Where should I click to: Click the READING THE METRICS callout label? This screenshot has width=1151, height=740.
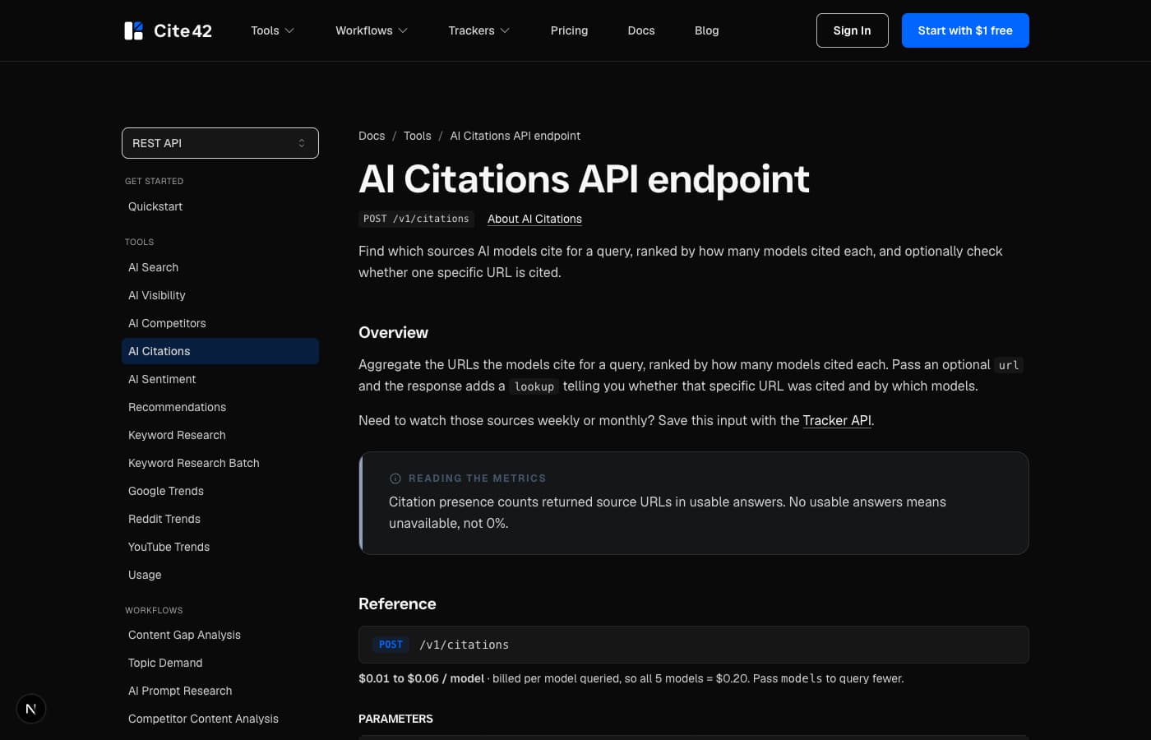click(x=477, y=479)
